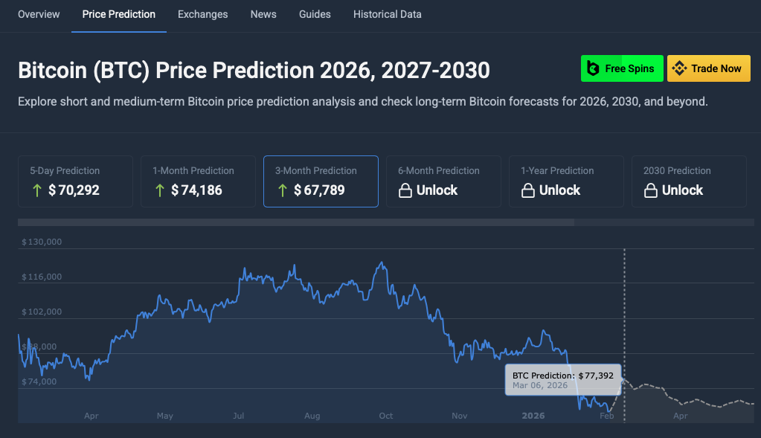Go to the News tab
Screen dimensions: 761x438
click(263, 14)
